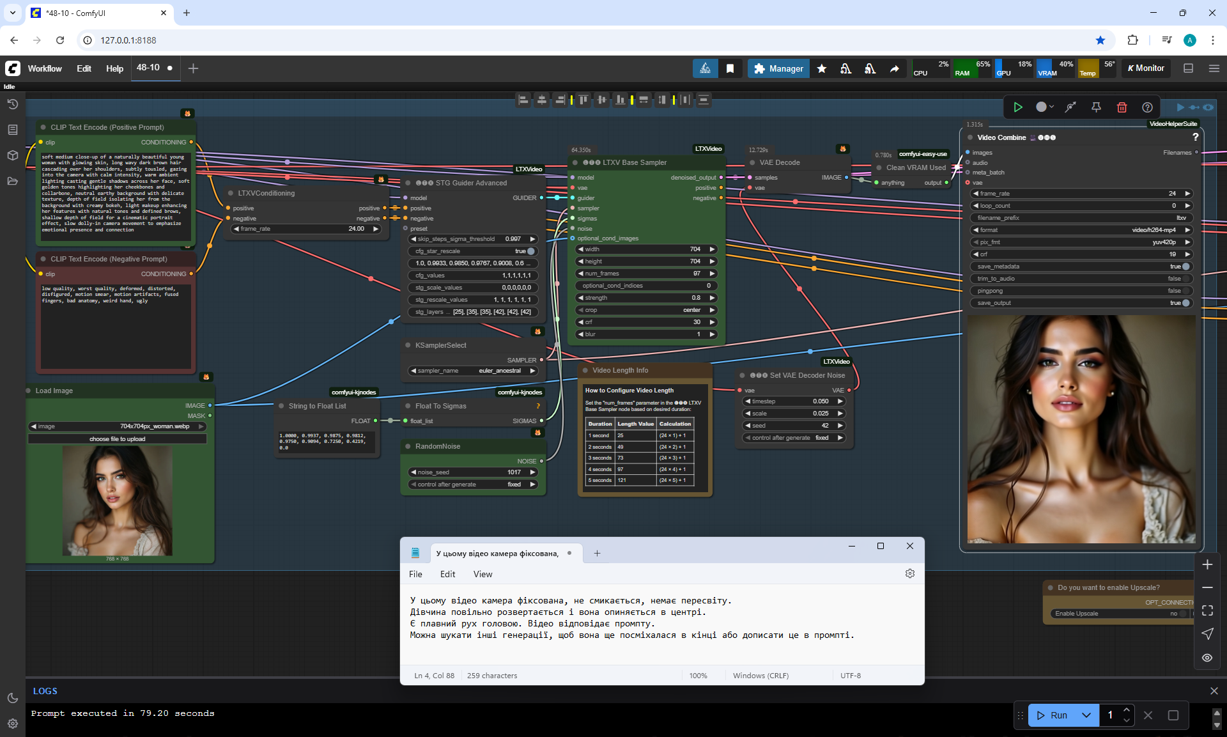Open the ComfyUI Manager
This screenshot has width=1227, height=737.
(778, 68)
